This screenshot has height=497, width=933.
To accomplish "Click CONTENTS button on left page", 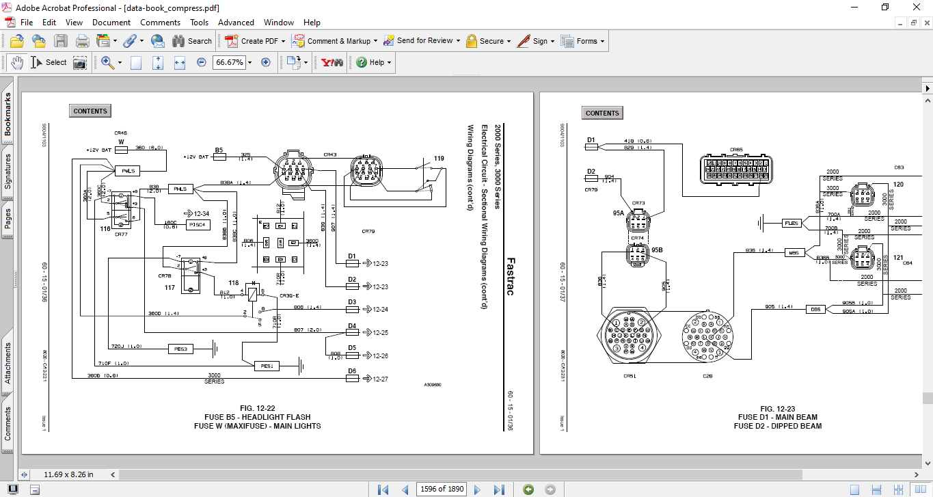I will click(90, 111).
